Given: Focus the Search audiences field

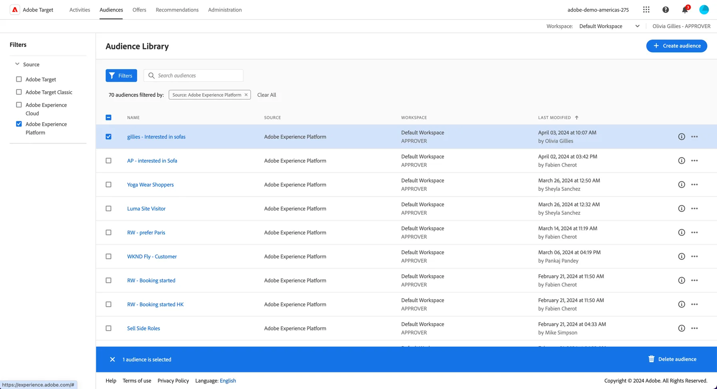Looking at the screenshot, I should pos(193,75).
